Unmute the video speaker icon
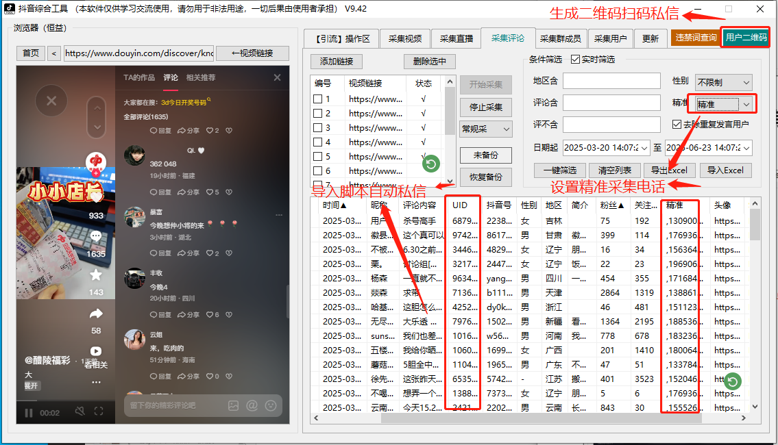 click(x=80, y=411)
